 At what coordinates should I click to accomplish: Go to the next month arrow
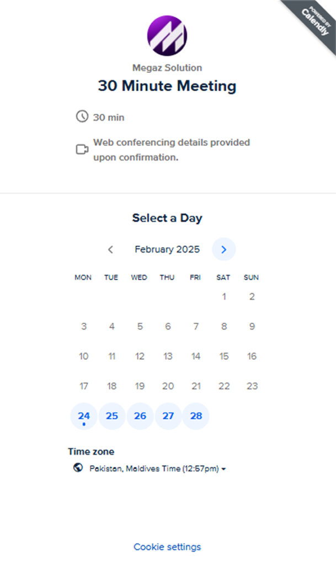tap(223, 249)
